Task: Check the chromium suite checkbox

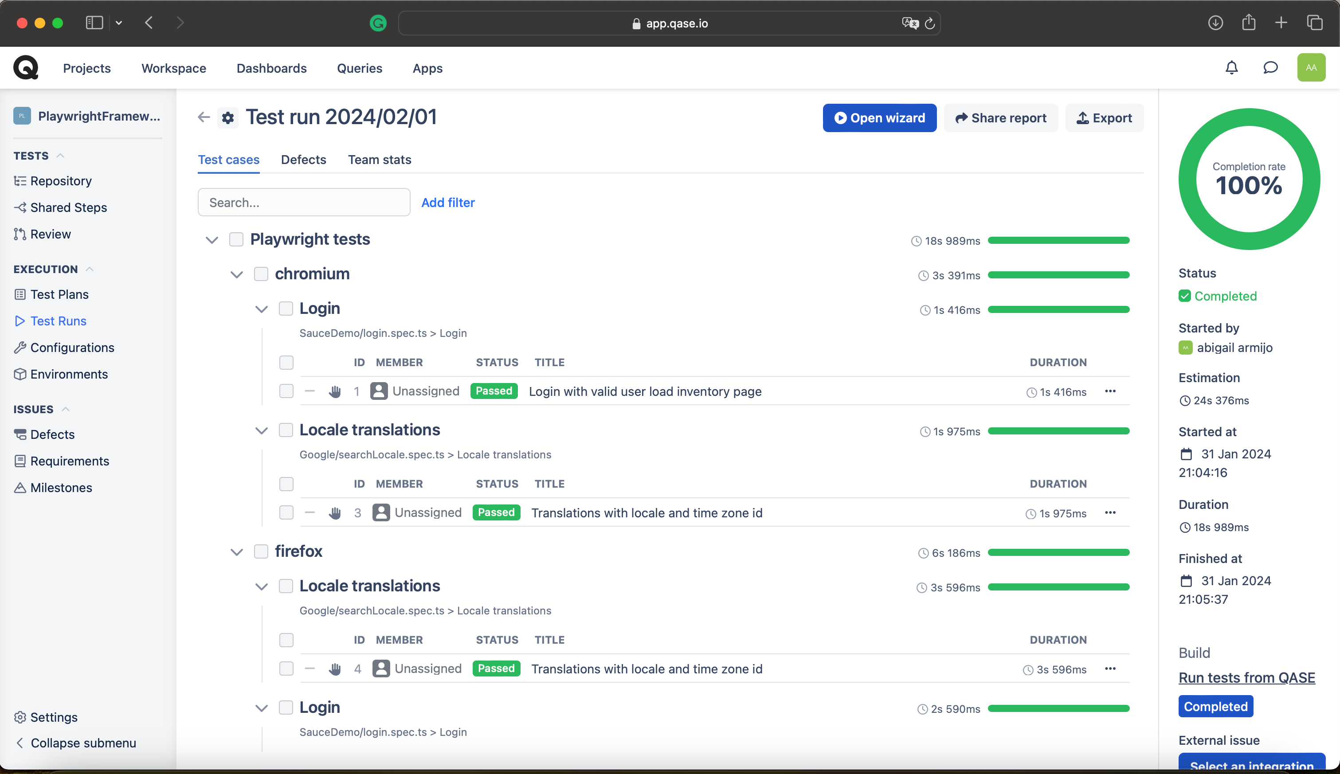Action: click(x=261, y=274)
